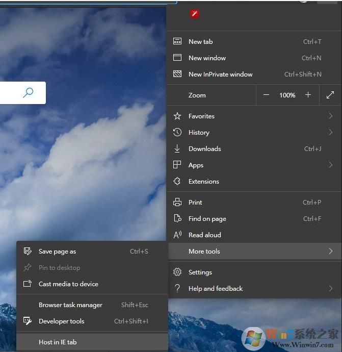This screenshot has width=342, height=352.
Task: Expand the Help and feedback chevron
Action: coord(330,289)
